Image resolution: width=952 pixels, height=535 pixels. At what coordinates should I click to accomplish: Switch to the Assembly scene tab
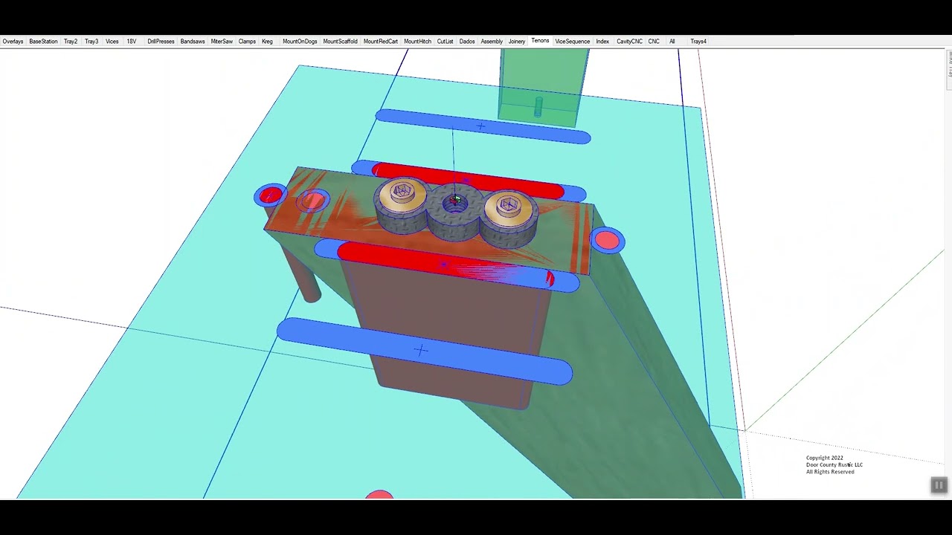[x=492, y=42]
